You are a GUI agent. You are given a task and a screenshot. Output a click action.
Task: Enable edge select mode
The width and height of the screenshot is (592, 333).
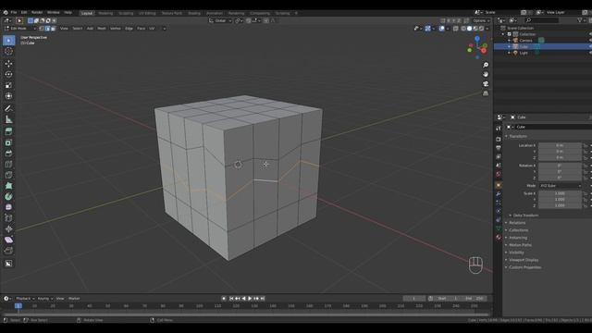coord(47,29)
